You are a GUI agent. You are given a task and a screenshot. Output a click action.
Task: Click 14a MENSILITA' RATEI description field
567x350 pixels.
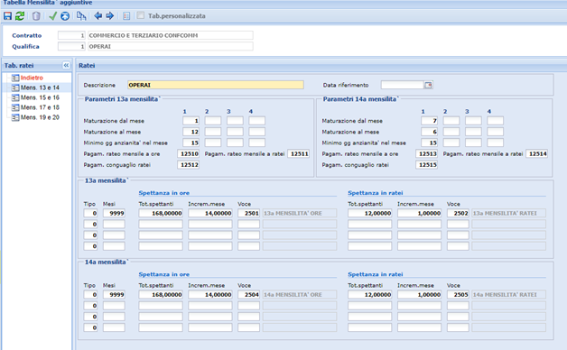pos(509,295)
